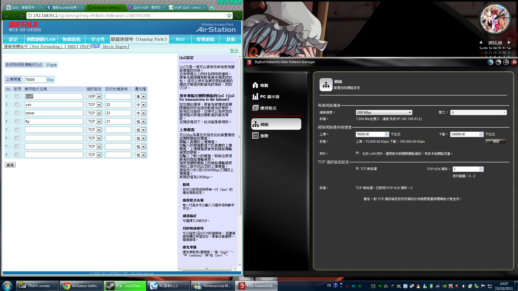Open the 概觀 overview section in Killer Network Manager
The image size is (518, 291).
(x=260, y=85)
